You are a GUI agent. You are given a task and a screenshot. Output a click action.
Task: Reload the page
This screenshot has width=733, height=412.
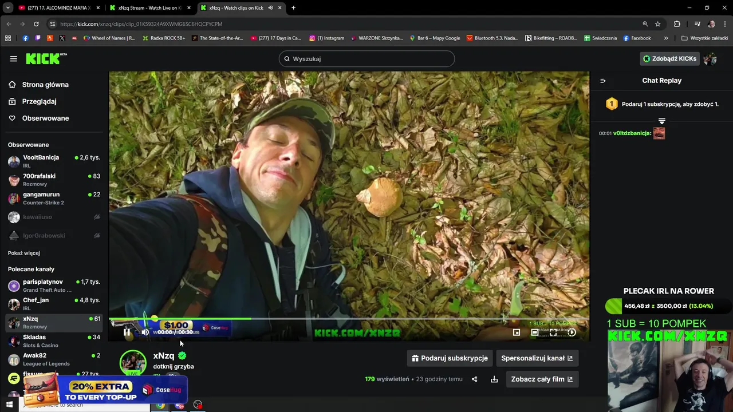[36, 24]
